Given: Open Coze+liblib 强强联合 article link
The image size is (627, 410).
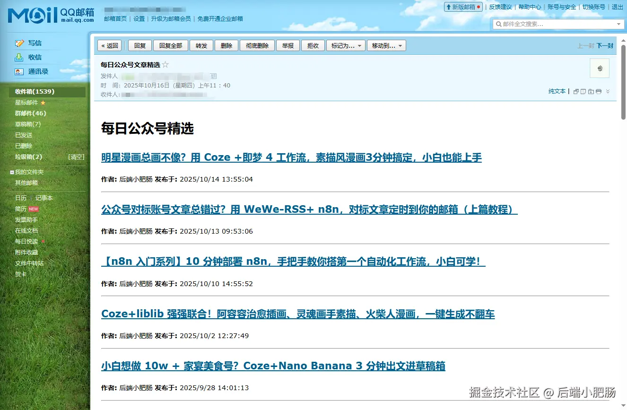Looking at the screenshot, I should pos(298,314).
